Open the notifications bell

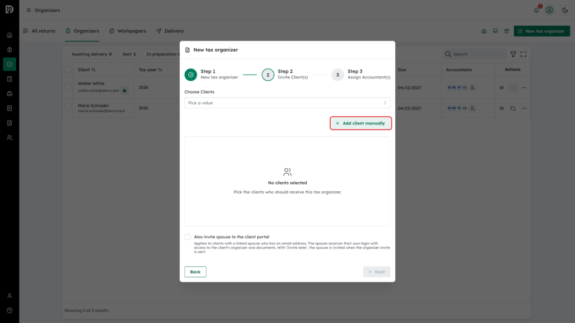(x=536, y=10)
